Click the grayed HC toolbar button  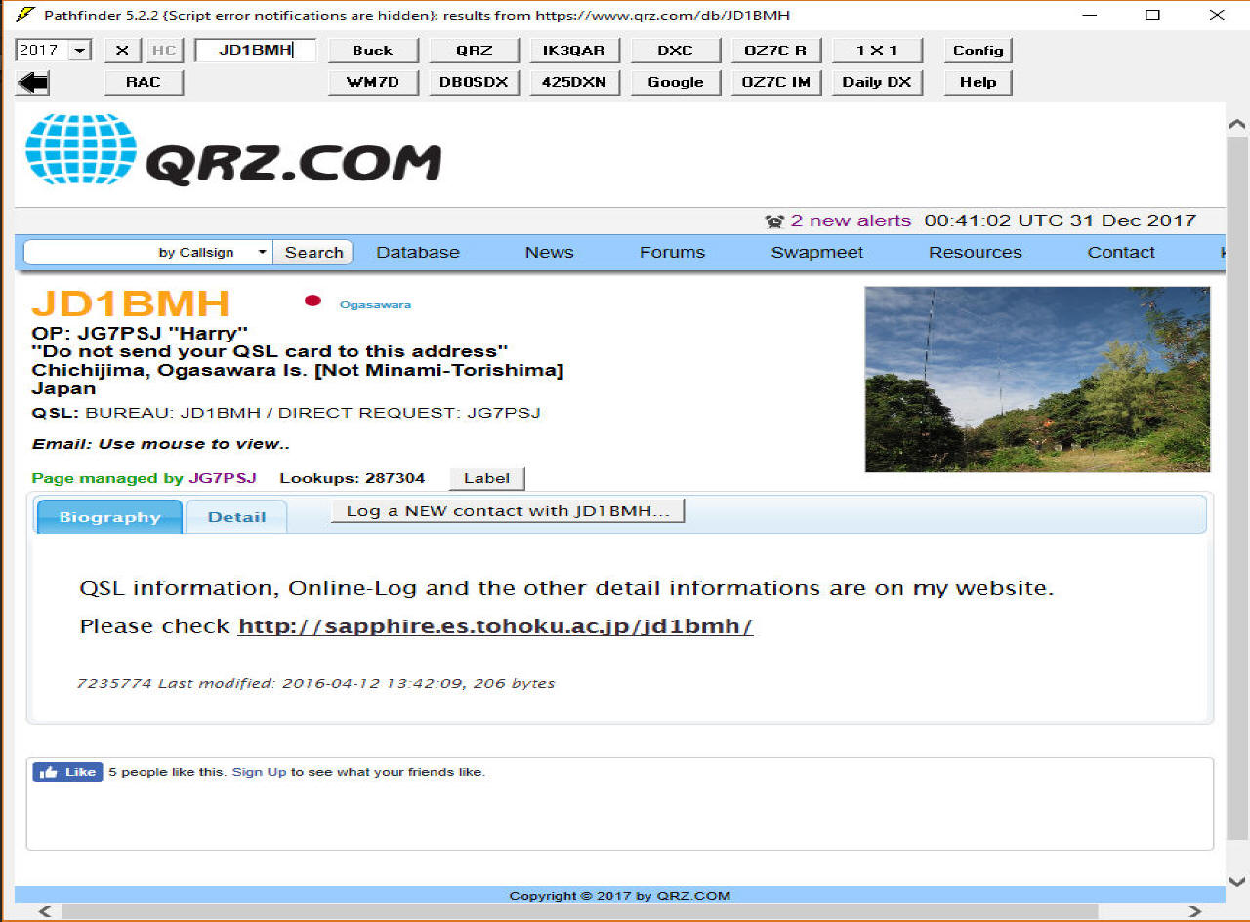(x=164, y=51)
